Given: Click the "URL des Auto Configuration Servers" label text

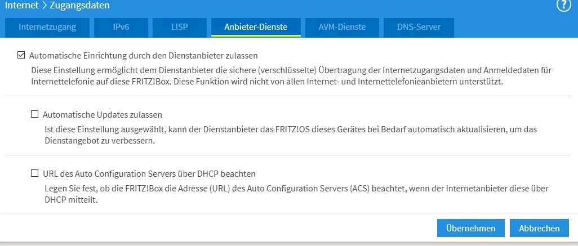Looking at the screenshot, I should (149, 174).
